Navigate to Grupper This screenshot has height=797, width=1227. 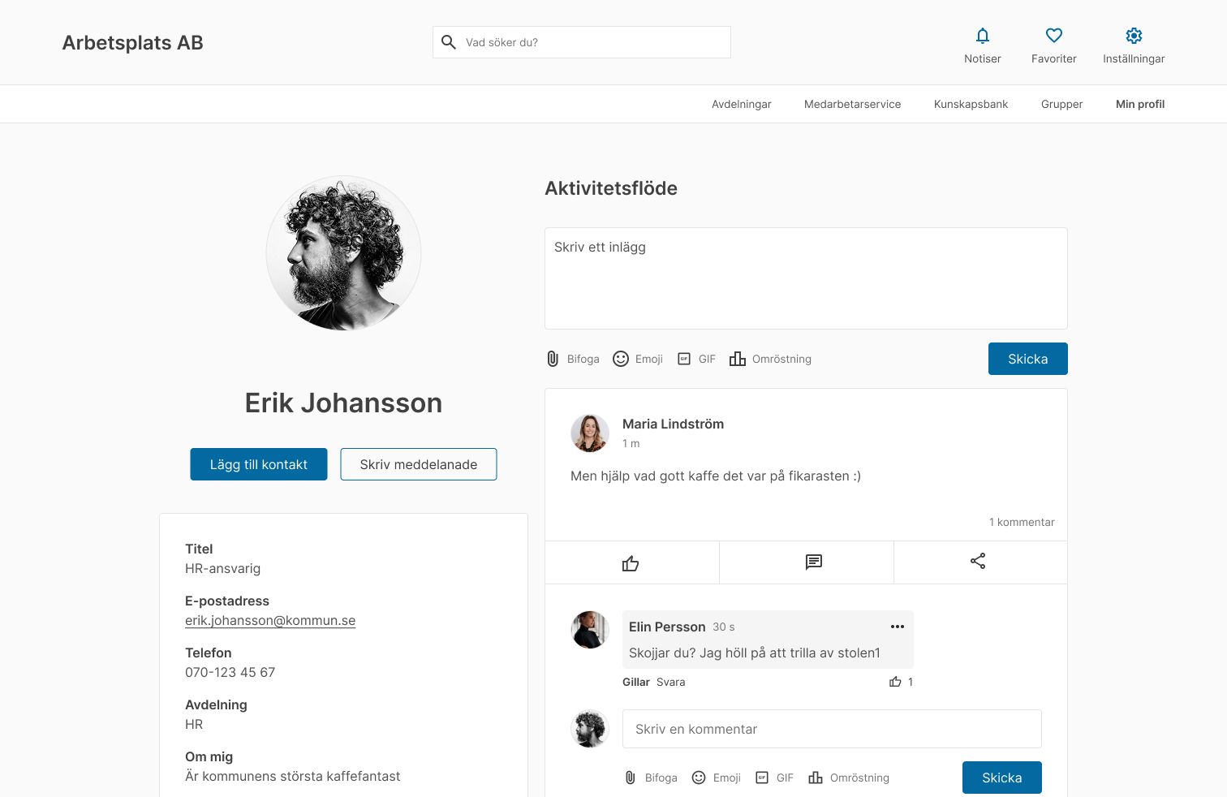tap(1061, 104)
